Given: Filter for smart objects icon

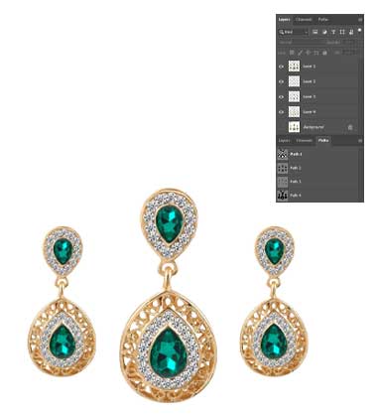Looking at the screenshot, I should [x=351, y=32].
